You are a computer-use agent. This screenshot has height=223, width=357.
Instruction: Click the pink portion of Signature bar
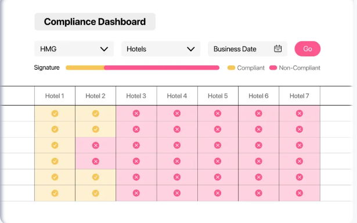(x=161, y=67)
